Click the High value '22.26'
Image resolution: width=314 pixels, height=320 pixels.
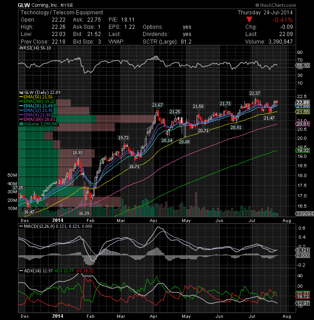58,27
